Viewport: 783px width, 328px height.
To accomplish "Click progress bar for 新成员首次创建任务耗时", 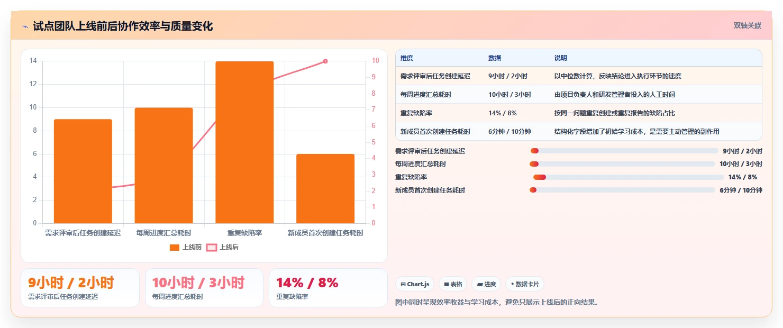I will [622, 190].
